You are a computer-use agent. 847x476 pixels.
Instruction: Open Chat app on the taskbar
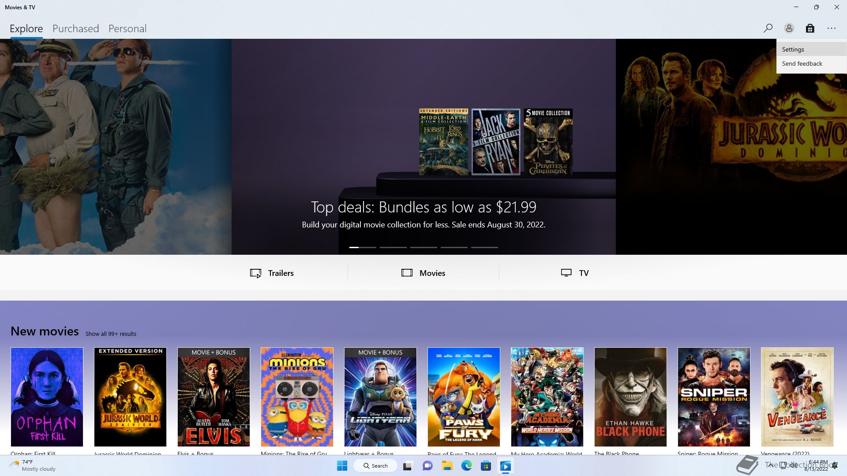[x=427, y=466]
